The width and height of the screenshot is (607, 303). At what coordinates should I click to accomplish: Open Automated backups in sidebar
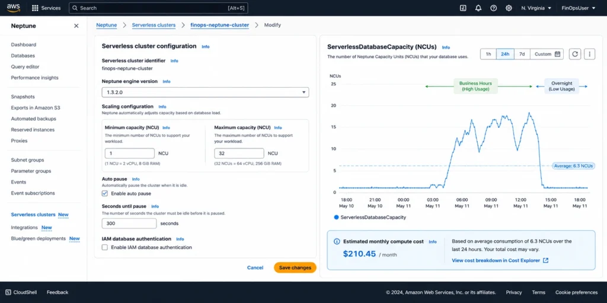[x=33, y=118]
